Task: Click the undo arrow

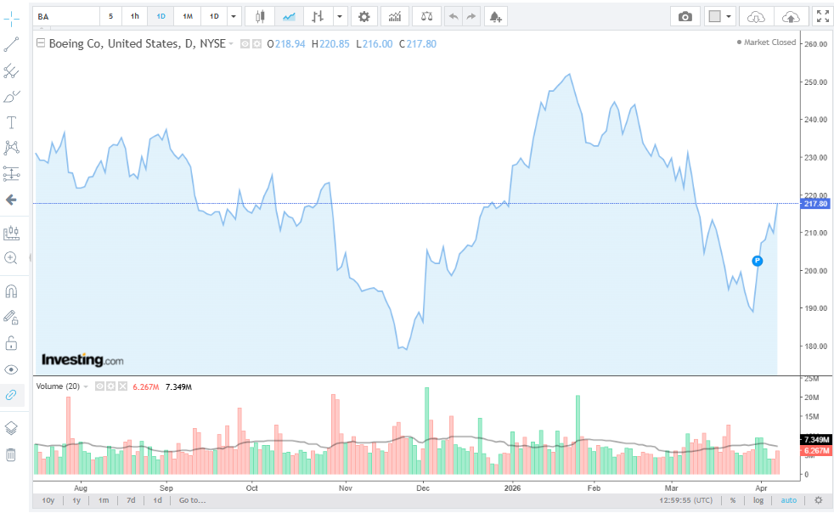Action: pyautogui.click(x=454, y=16)
